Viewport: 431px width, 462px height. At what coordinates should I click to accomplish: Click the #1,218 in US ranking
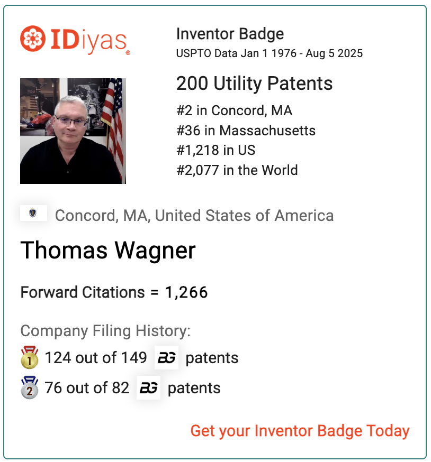[x=216, y=150]
